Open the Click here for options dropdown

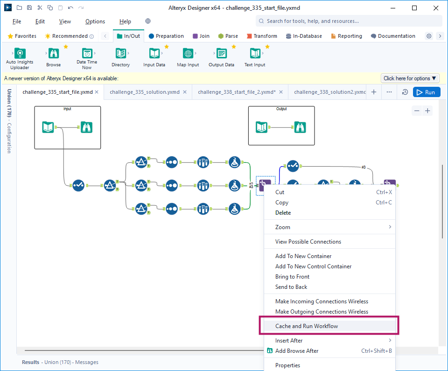(x=410, y=78)
